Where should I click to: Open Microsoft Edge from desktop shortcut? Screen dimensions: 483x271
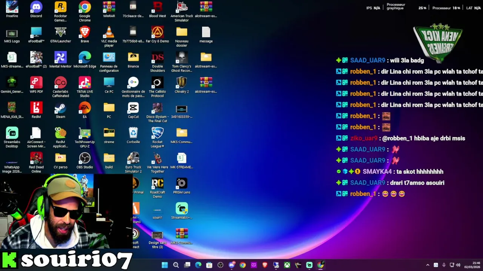(85, 60)
